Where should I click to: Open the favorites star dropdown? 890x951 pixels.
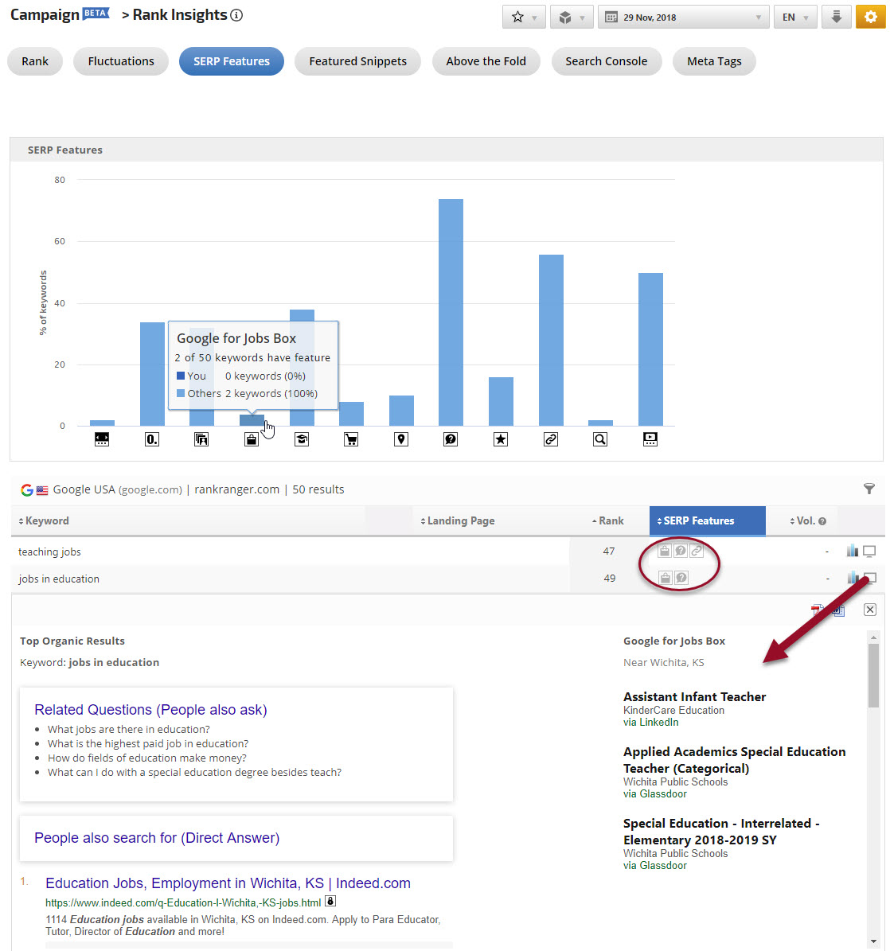(524, 17)
